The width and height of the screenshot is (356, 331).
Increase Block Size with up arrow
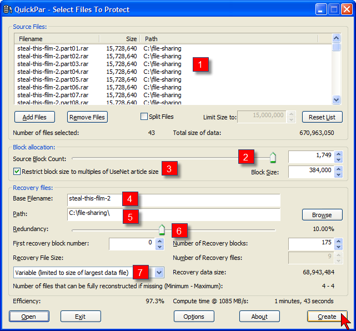[x=339, y=169]
